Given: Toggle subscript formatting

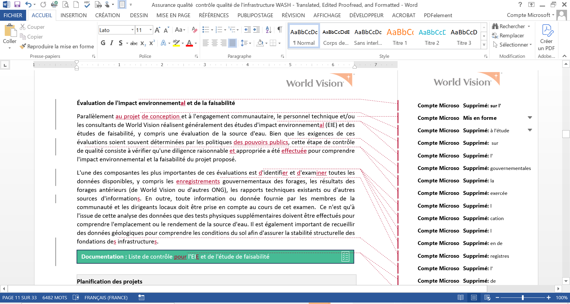Looking at the screenshot, I should [x=143, y=43].
